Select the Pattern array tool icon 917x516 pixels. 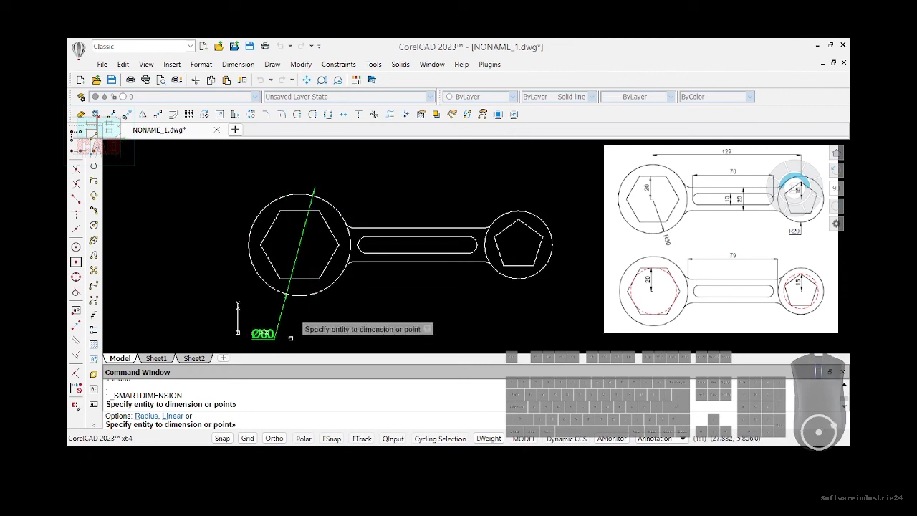(x=188, y=114)
